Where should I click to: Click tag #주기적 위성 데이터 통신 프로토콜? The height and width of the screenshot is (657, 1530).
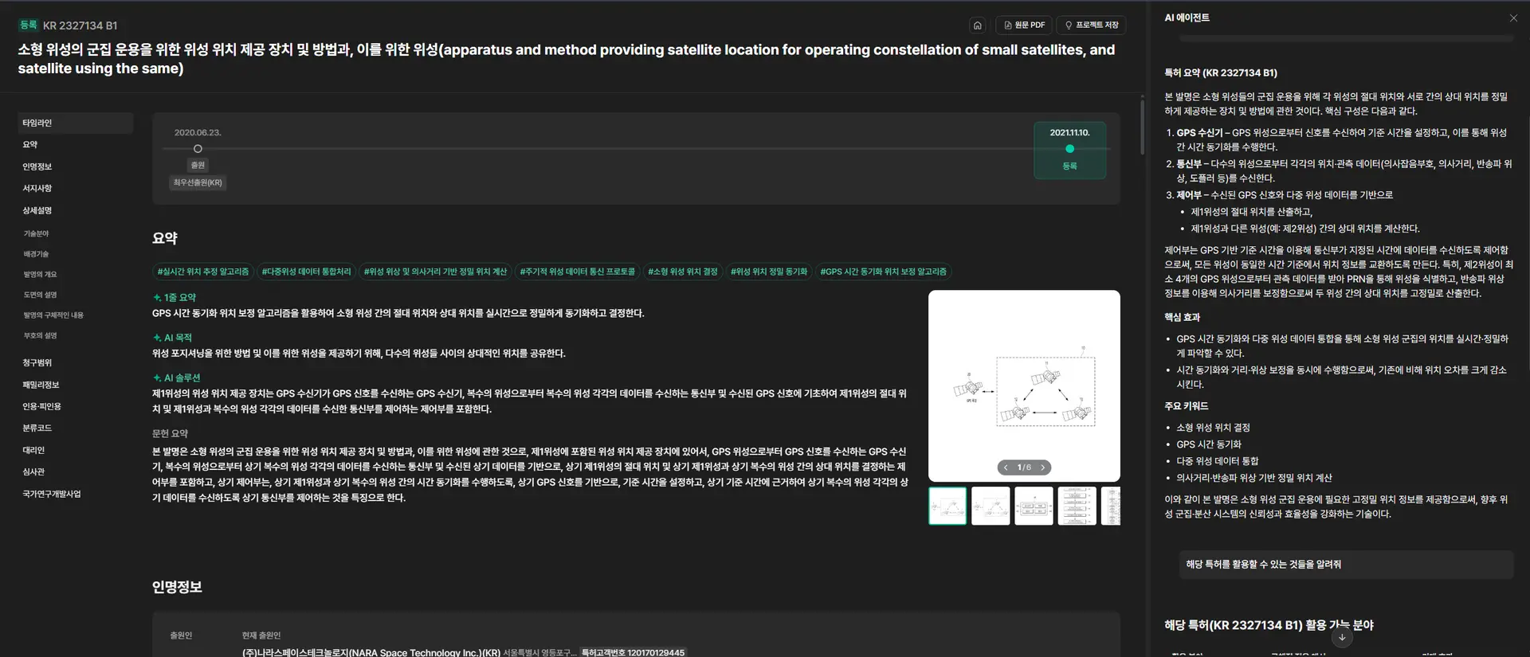click(x=578, y=272)
